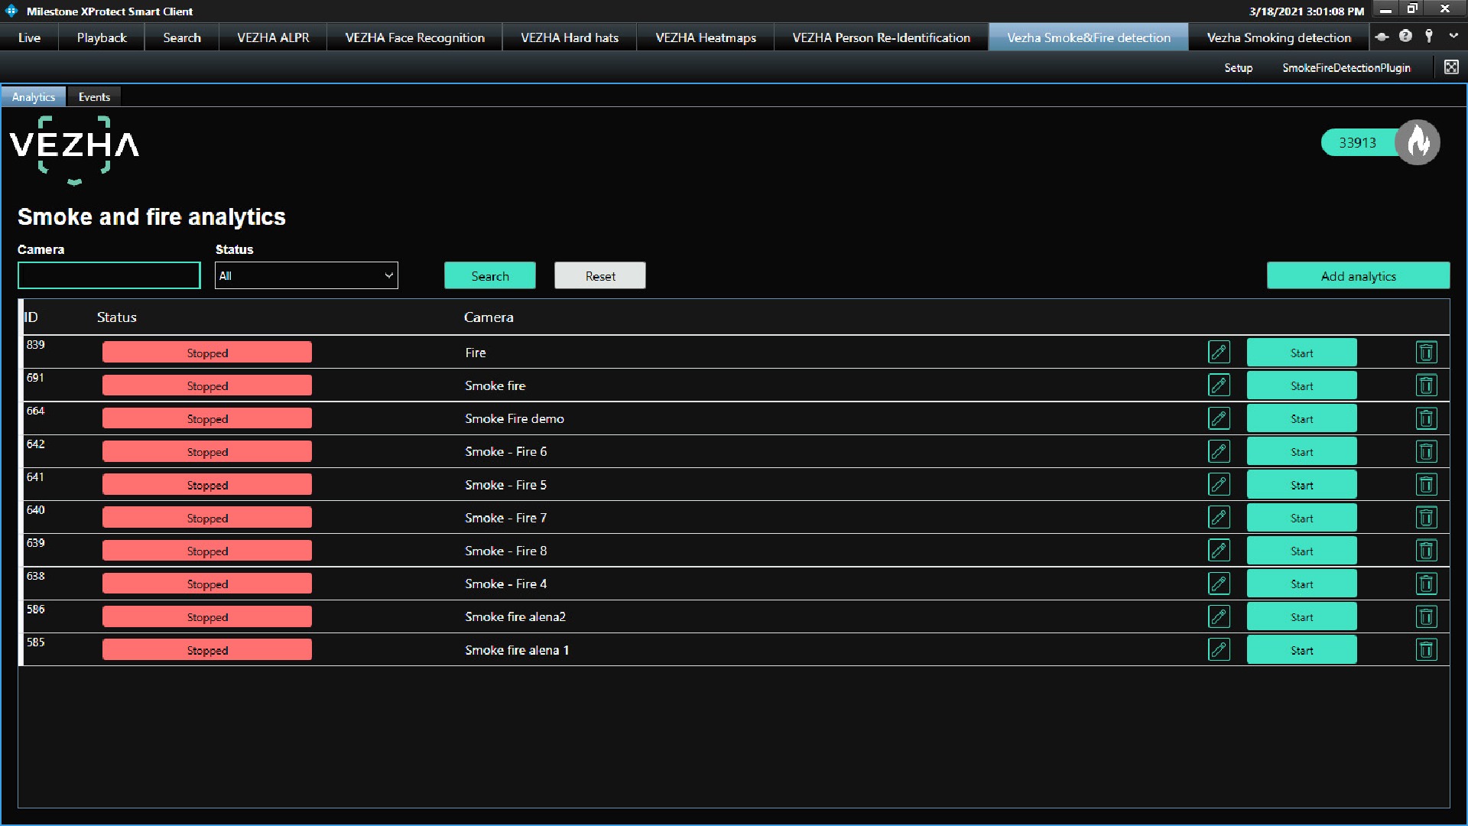Open the Search workspace tab
Screen dimensions: 1468x826
click(x=182, y=37)
